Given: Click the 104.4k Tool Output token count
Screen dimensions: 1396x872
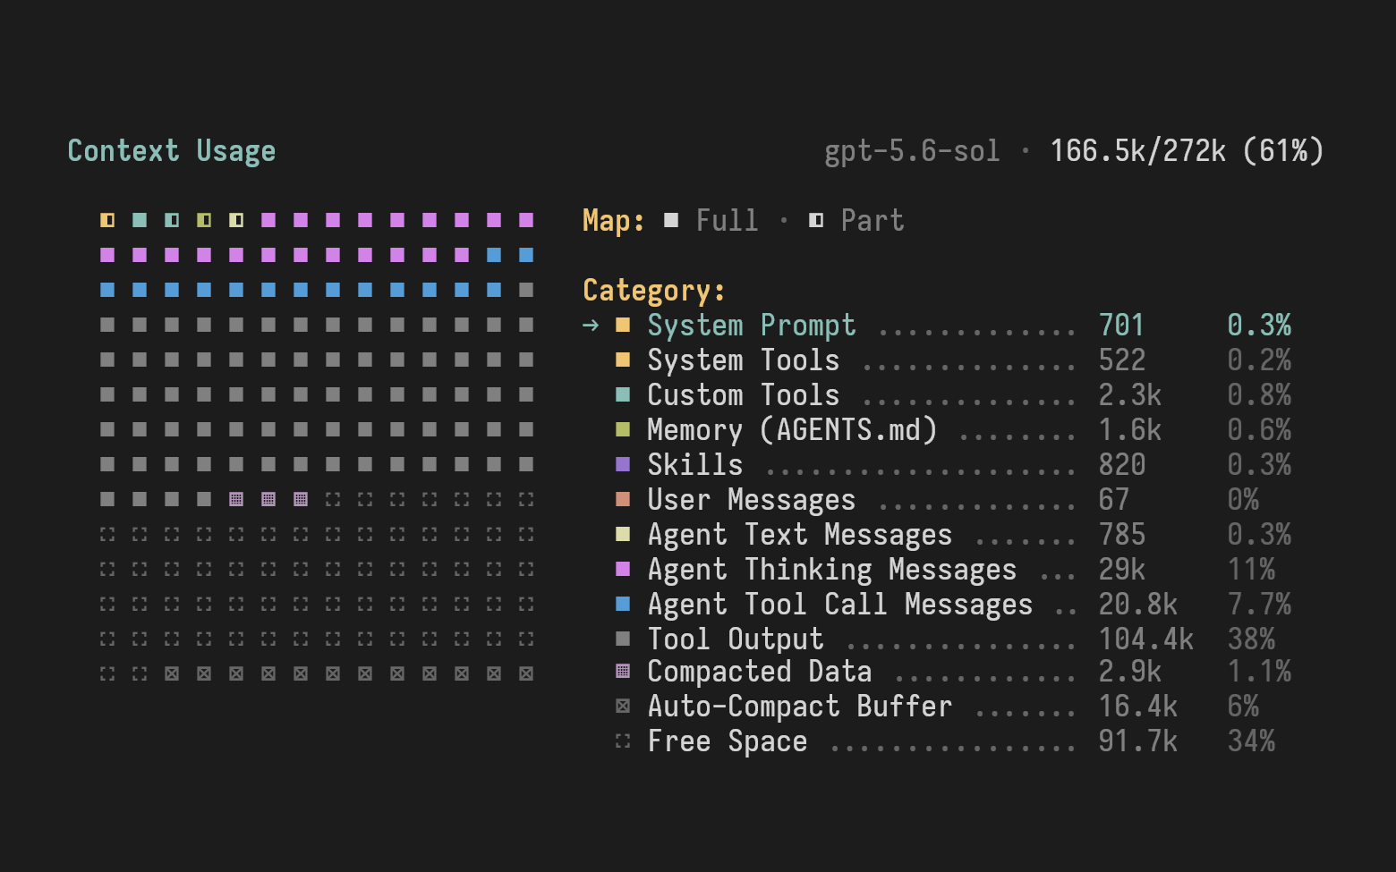Looking at the screenshot, I should pos(1146,639).
